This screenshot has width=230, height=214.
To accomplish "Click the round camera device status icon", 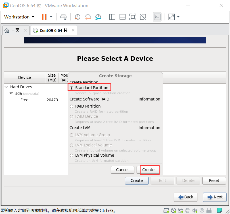I will point(202,211).
